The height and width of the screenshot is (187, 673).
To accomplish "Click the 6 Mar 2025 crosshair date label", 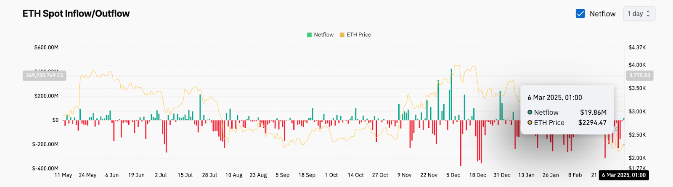I will (624, 175).
